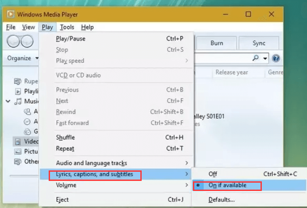307x208 pixels.
Task: Click the Genre column header
Action: pyautogui.click(x=275, y=73)
